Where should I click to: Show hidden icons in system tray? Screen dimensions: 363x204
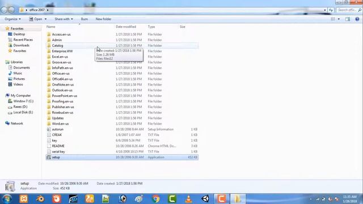pos(311,199)
